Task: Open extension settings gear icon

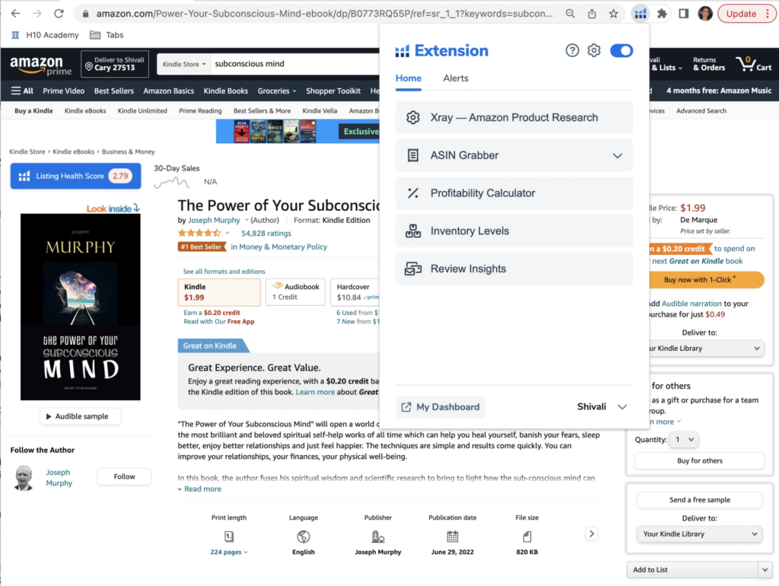Action: pos(593,50)
